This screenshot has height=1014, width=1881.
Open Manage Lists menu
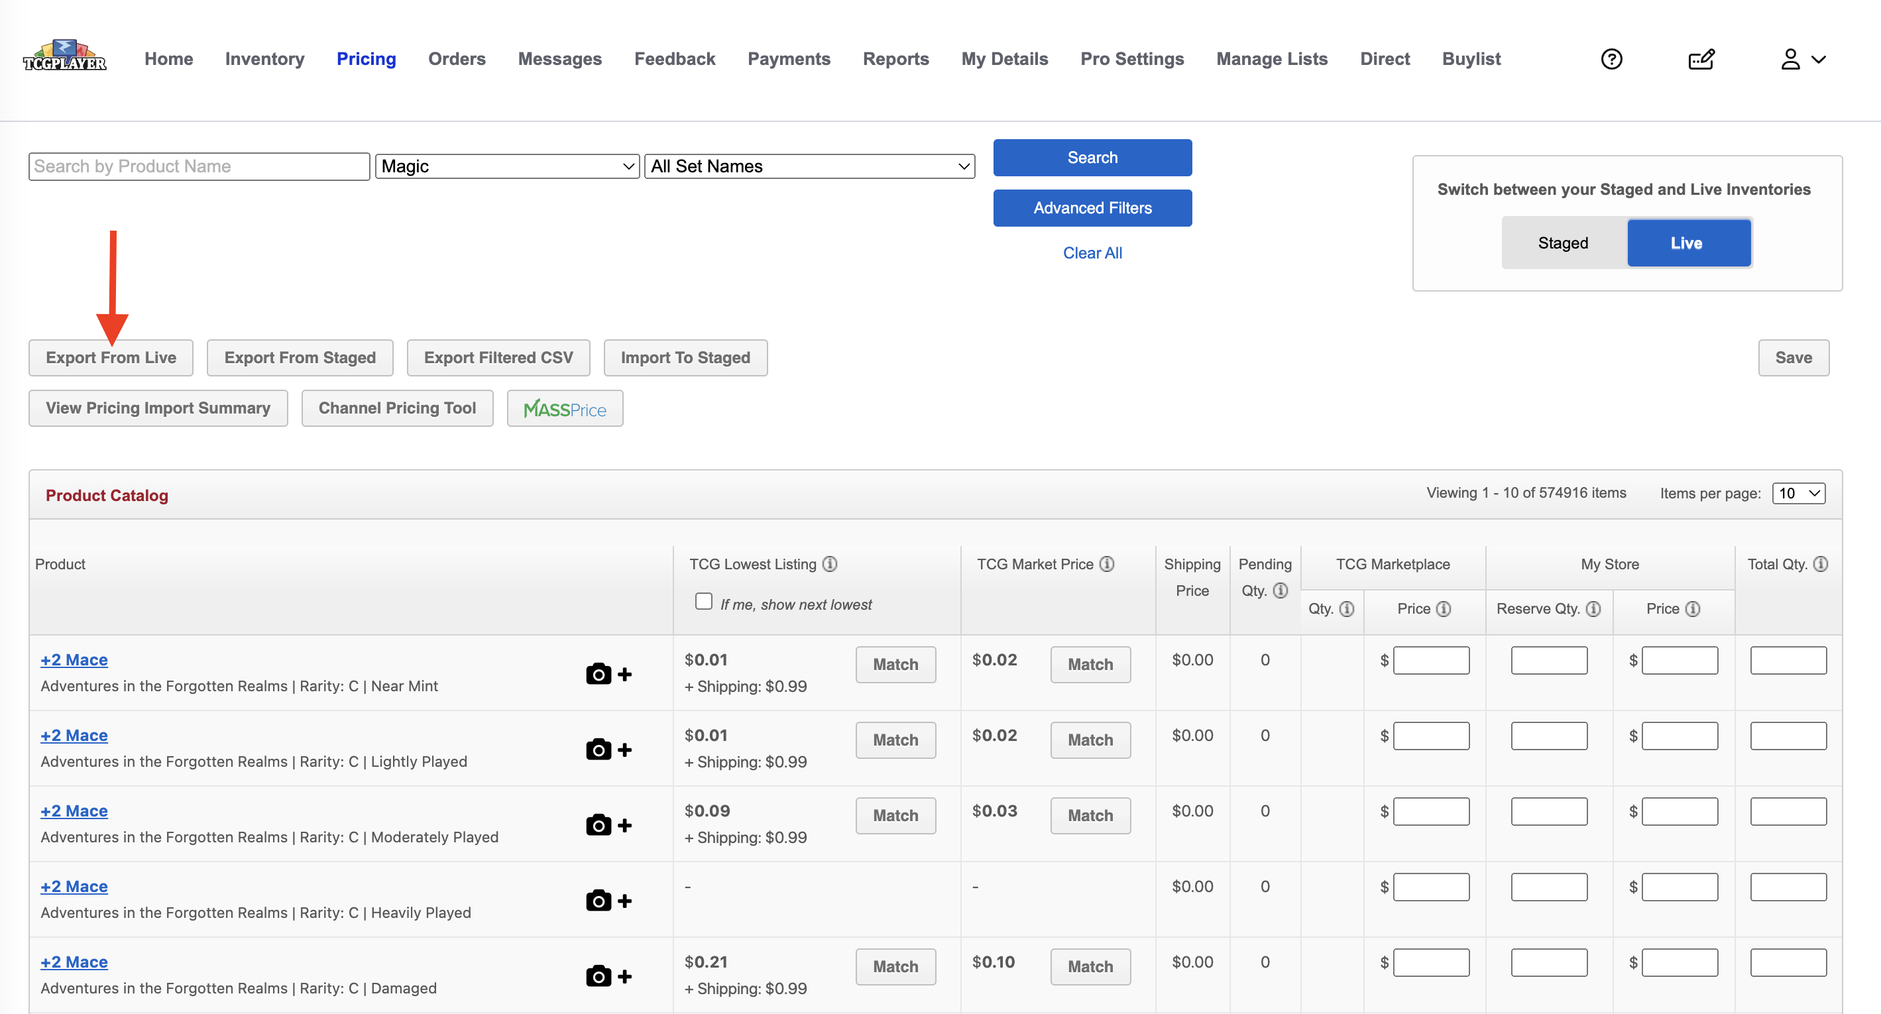pos(1271,59)
